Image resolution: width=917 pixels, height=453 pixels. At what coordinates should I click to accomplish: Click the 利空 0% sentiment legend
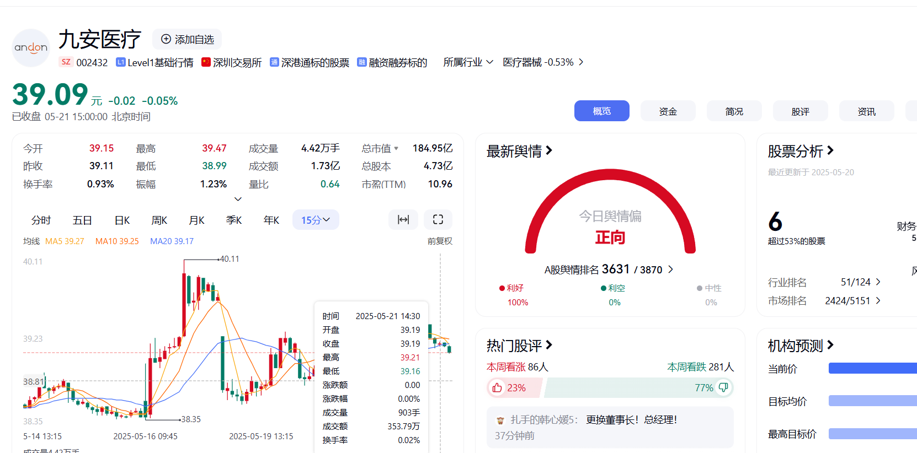click(x=614, y=295)
